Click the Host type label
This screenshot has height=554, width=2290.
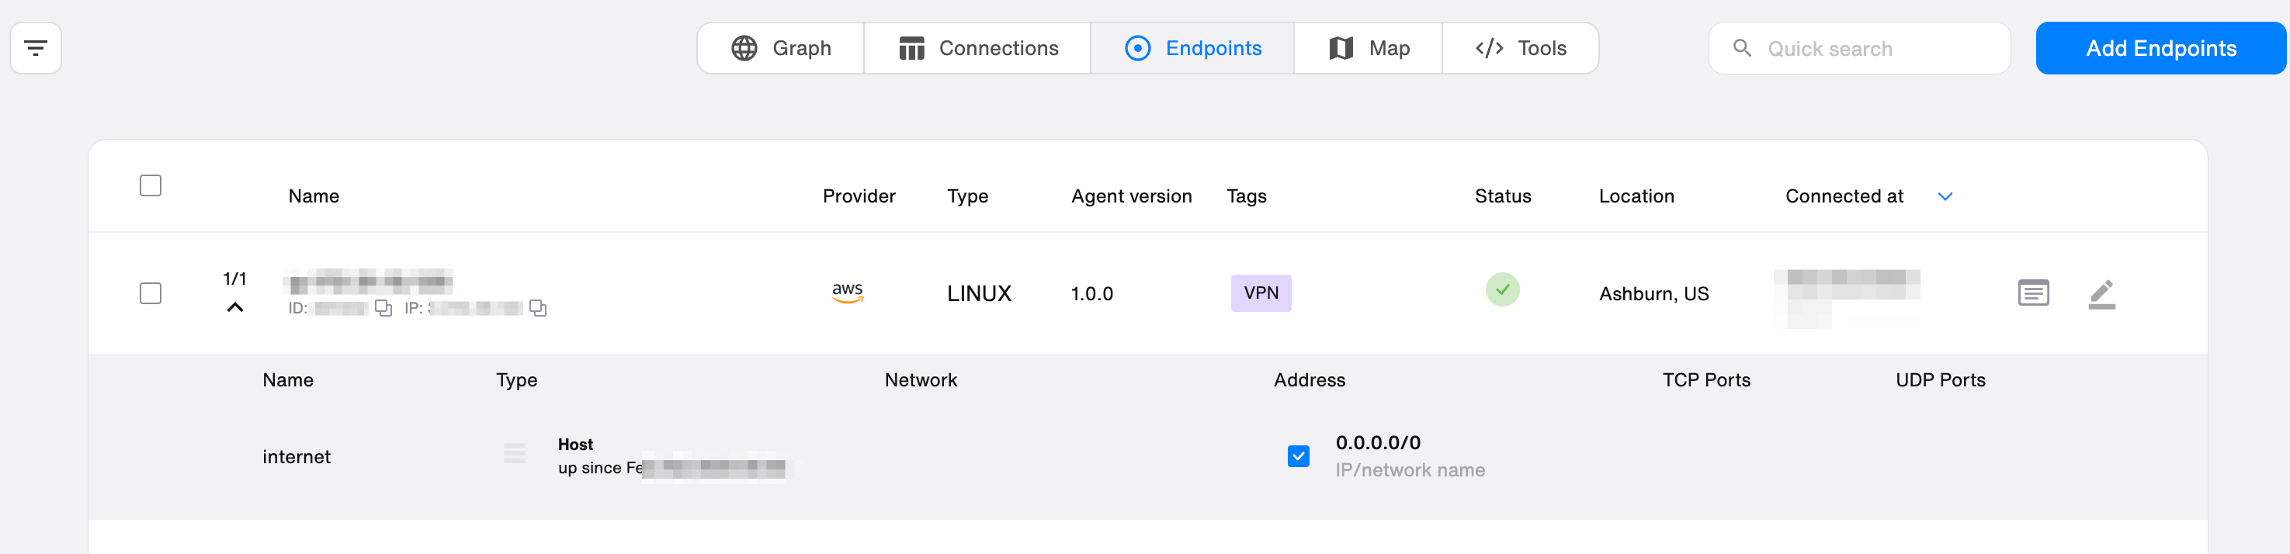575,445
